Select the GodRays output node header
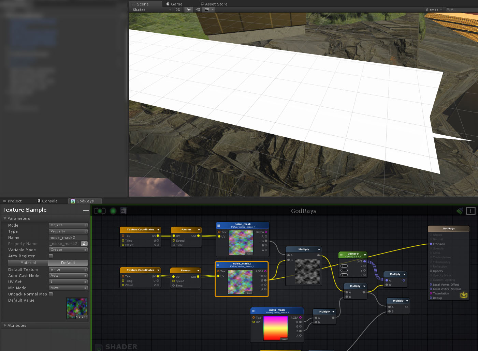This screenshot has width=478, height=351. point(449,229)
